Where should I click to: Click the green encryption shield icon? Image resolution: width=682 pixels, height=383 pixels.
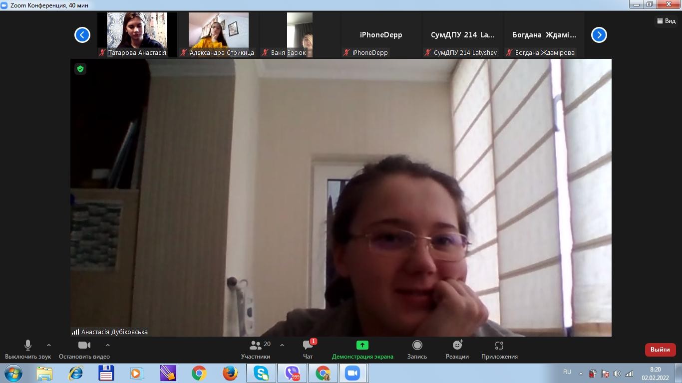click(80, 69)
